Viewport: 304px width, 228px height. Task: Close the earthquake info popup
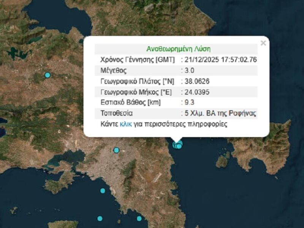tap(263, 43)
